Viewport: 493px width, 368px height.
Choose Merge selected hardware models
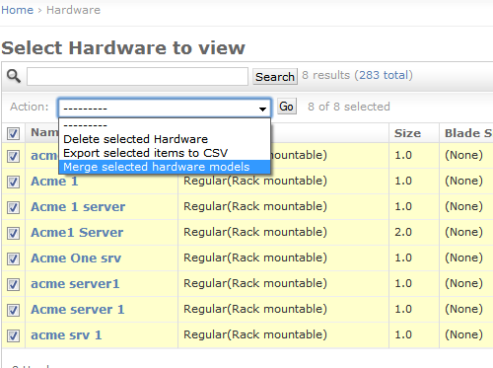click(165, 167)
